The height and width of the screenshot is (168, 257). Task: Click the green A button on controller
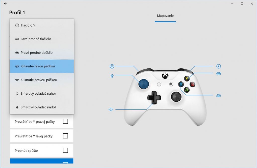point(187,90)
